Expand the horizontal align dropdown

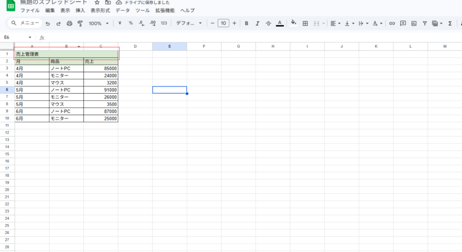335,23
